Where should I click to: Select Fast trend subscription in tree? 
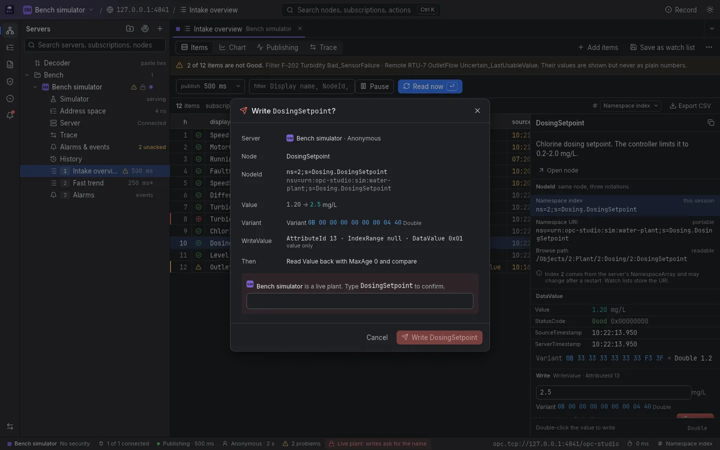tap(95, 183)
